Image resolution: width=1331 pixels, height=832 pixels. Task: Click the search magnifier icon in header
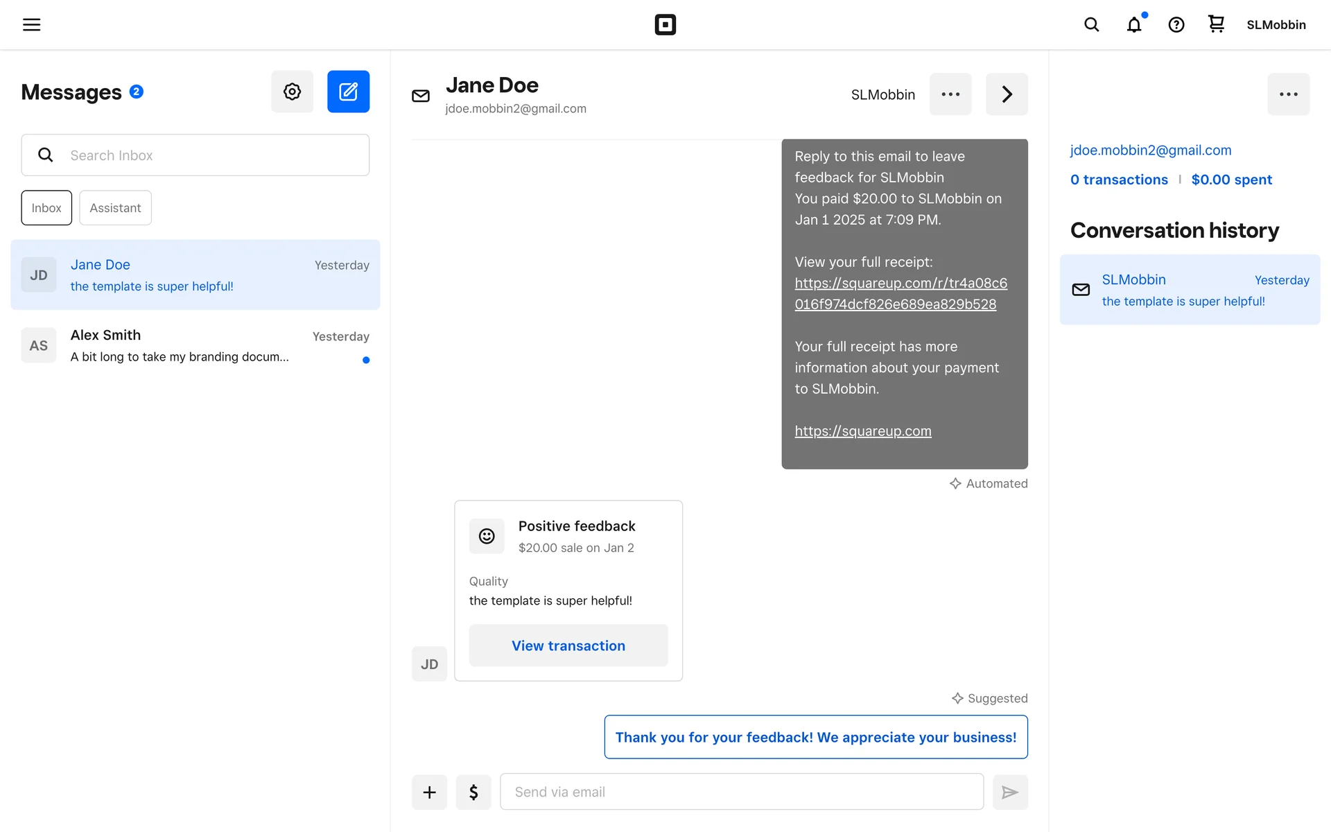pos(1091,25)
